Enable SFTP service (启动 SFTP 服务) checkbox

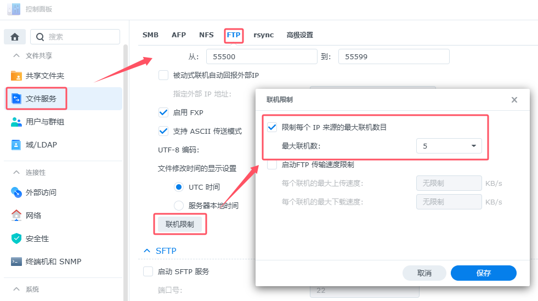148,271
